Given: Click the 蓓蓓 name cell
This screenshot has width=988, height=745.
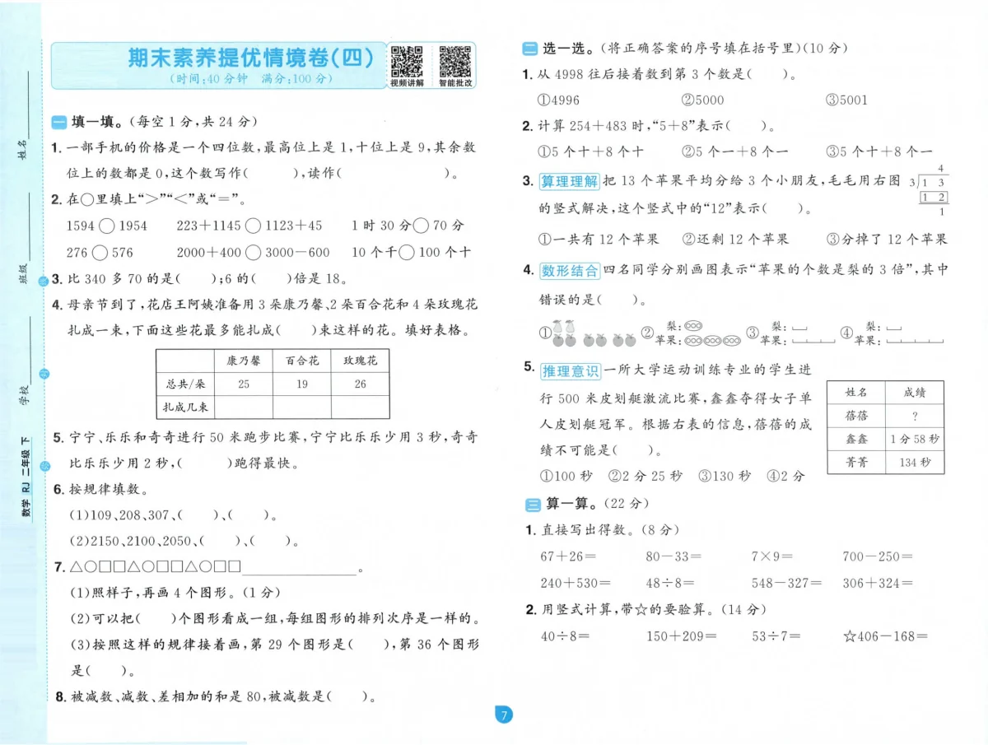Looking at the screenshot, I should [856, 416].
